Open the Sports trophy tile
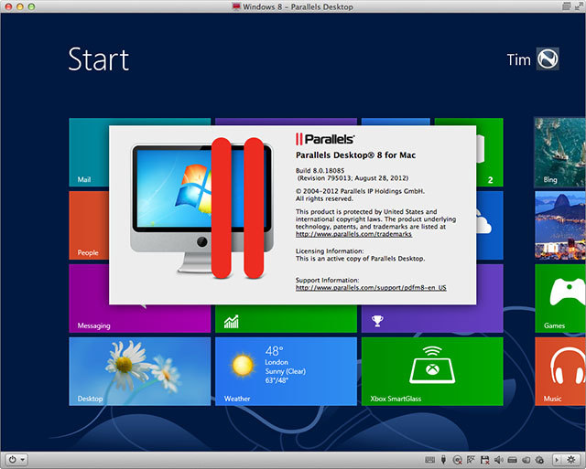 point(432,319)
